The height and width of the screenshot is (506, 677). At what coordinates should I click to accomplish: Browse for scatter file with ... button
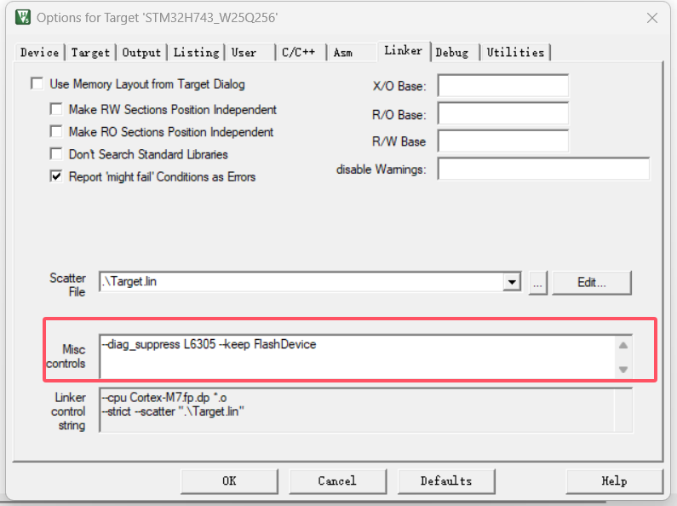click(x=537, y=283)
